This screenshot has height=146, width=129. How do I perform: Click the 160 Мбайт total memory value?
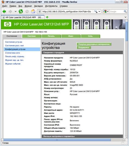(x=74, y=128)
